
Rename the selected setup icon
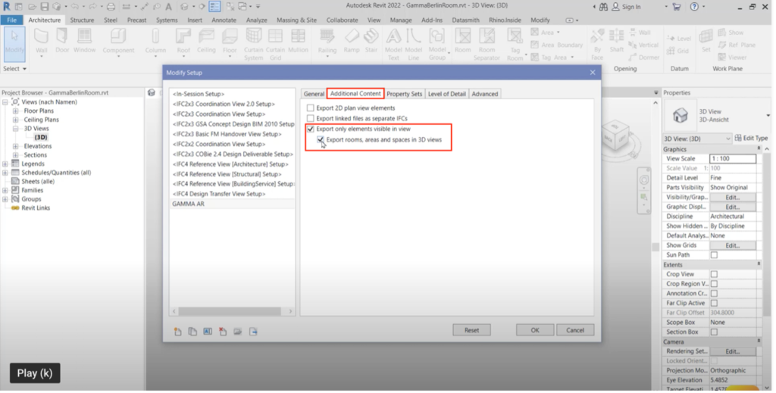[208, 332]
